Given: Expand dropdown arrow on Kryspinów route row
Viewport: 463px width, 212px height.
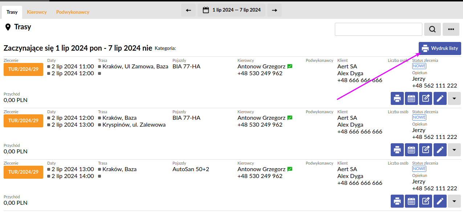Looking at the screenshot, I should (x=454, y=150).
